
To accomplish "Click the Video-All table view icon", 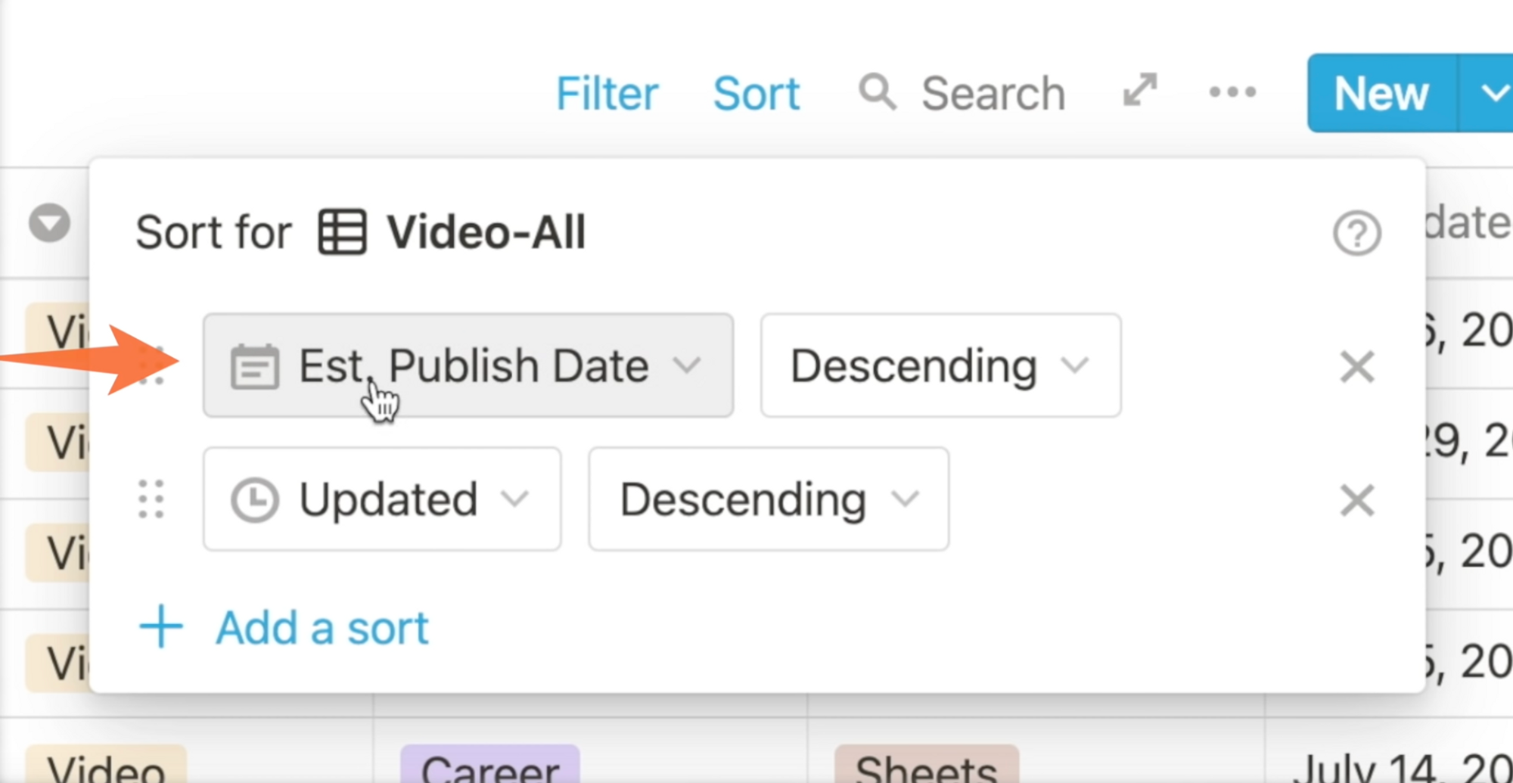I will pyautogui.click(x=342, y=231).
